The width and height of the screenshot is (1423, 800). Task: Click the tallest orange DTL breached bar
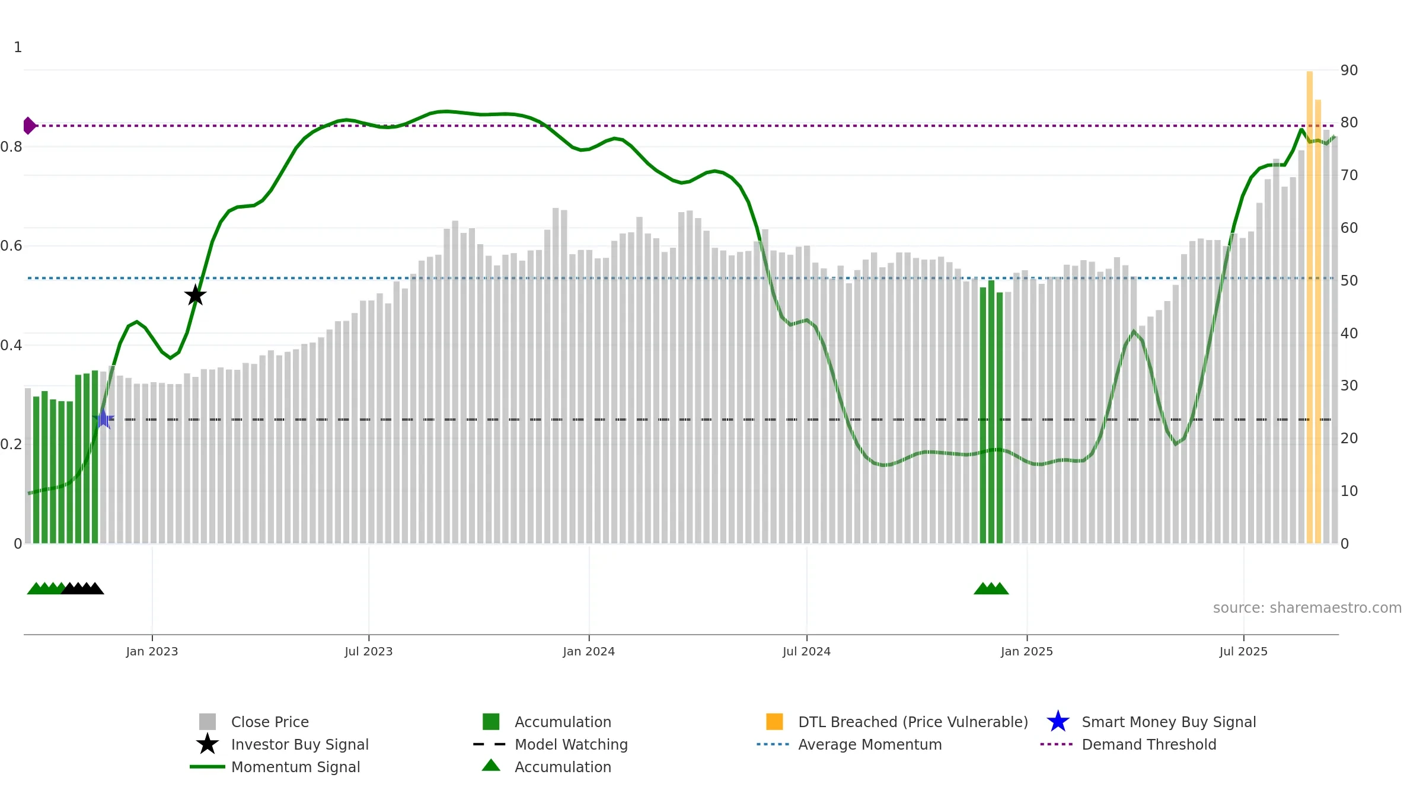click(x=1309, y=307)
